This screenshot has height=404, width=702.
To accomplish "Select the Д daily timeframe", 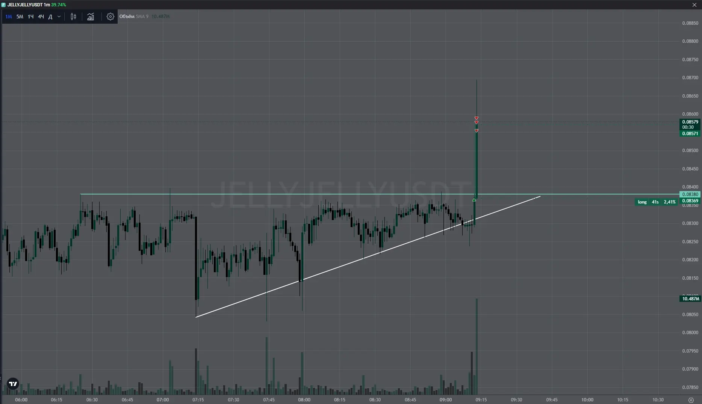I will 50,17.
